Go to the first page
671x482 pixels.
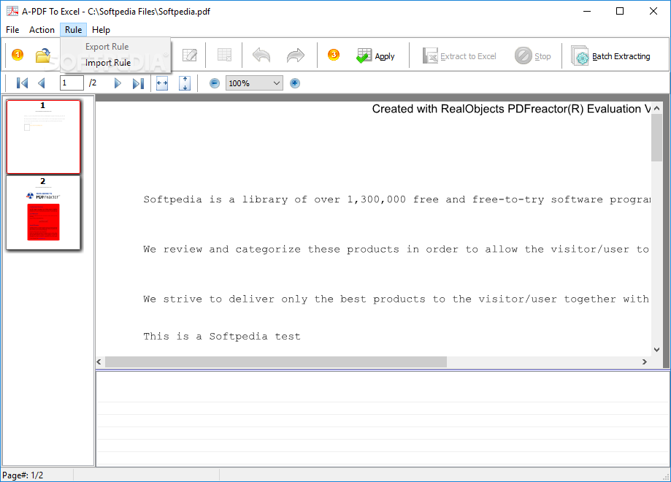click(x=22, y=83)
